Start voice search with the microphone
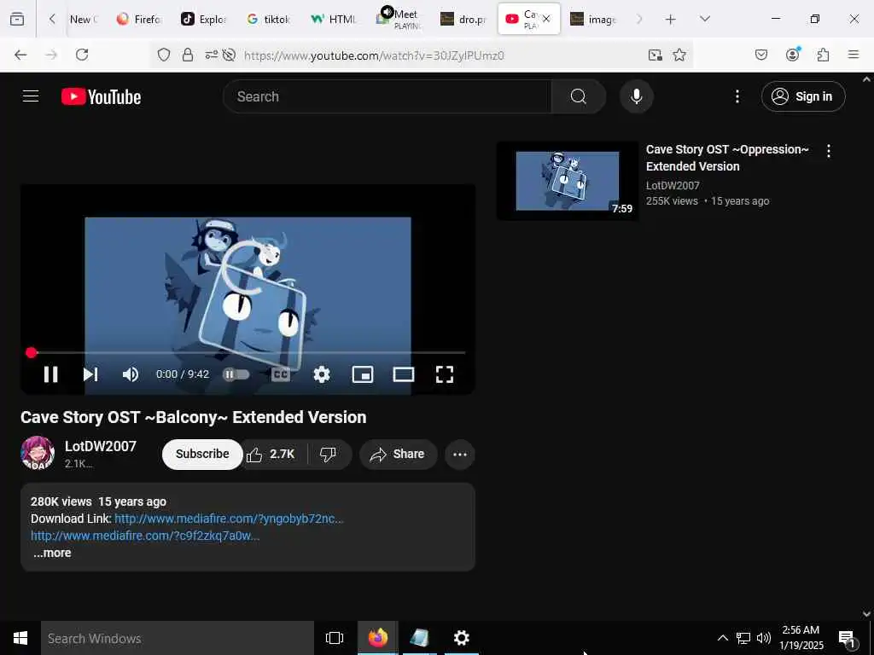Screen dimensions: 874x655 (x=636, y=96)
